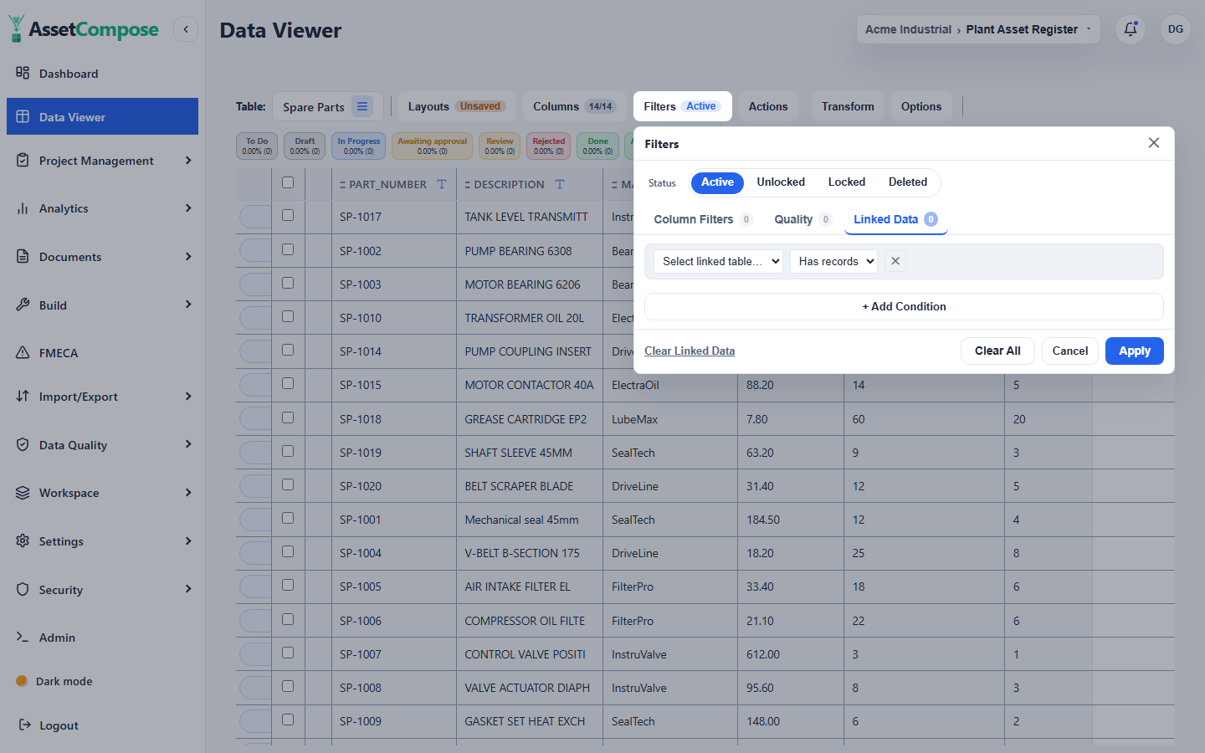Screen dimensions: 1205x753
Task: Click the Options toolbar button
Action: pos(921,106)
